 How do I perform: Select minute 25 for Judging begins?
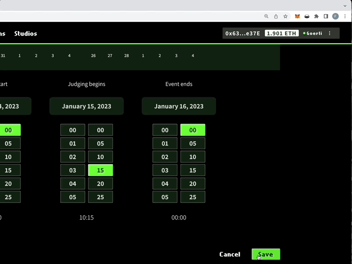click(100, 197)
